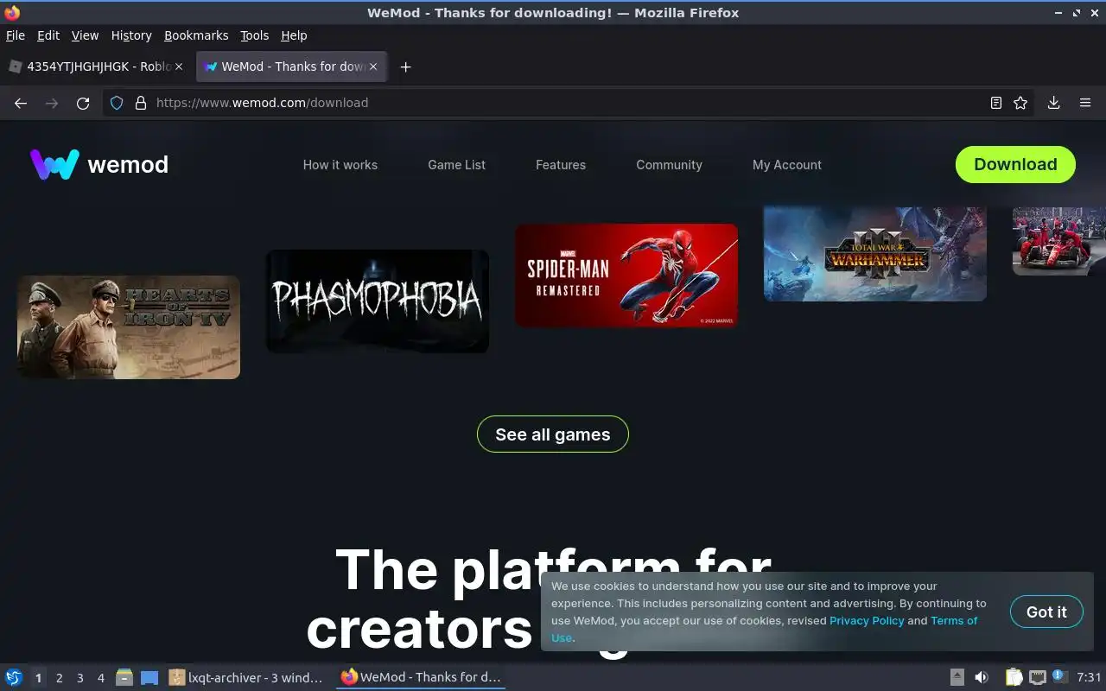Switch to virtual desktop 4

[x=100, y=678]
